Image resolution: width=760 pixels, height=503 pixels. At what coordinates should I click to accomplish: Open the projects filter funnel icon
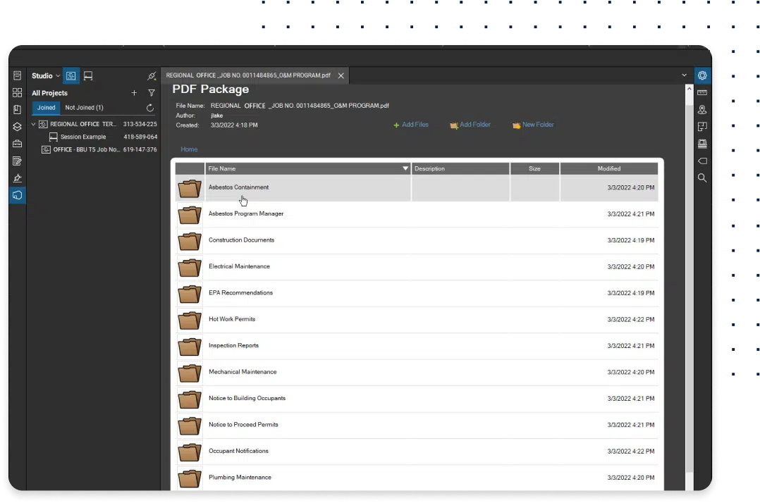[152, 92]
